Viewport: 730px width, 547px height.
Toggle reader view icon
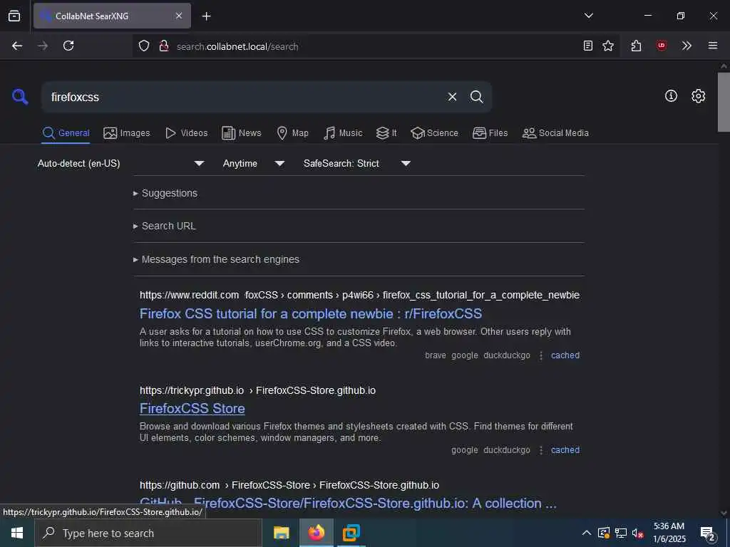[x=588, y=46]
